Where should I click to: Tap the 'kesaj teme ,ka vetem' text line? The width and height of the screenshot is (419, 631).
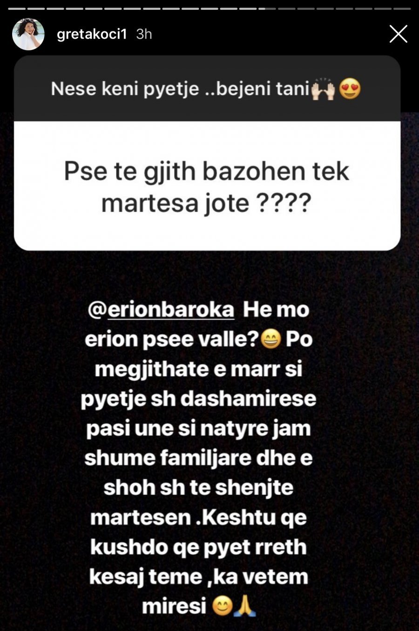198,577
